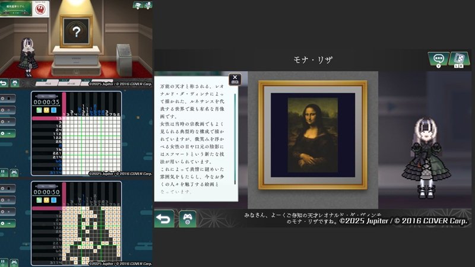Click the モナ・リザ title text
This screenshot has width=475, height=267.
pyautogui.click(x=313, y=60)
